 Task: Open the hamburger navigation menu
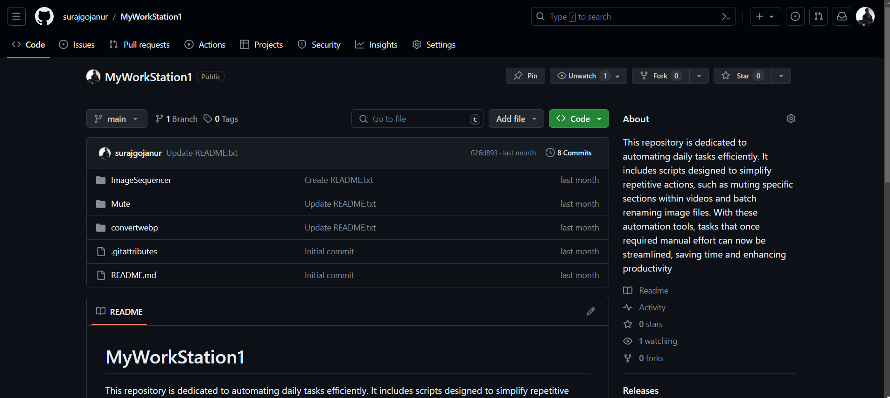[x=16, y=17]
